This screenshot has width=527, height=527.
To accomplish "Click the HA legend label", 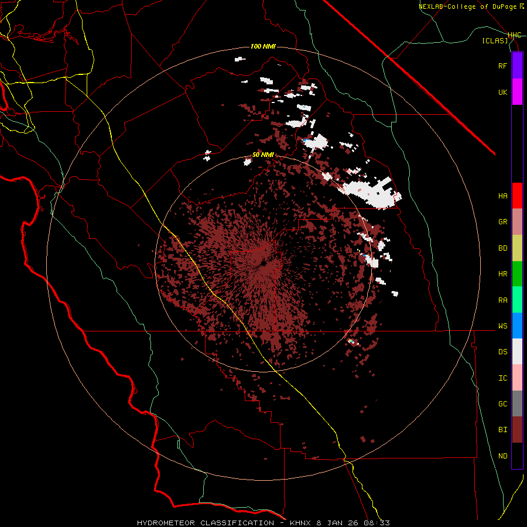I will pos(503,196).
